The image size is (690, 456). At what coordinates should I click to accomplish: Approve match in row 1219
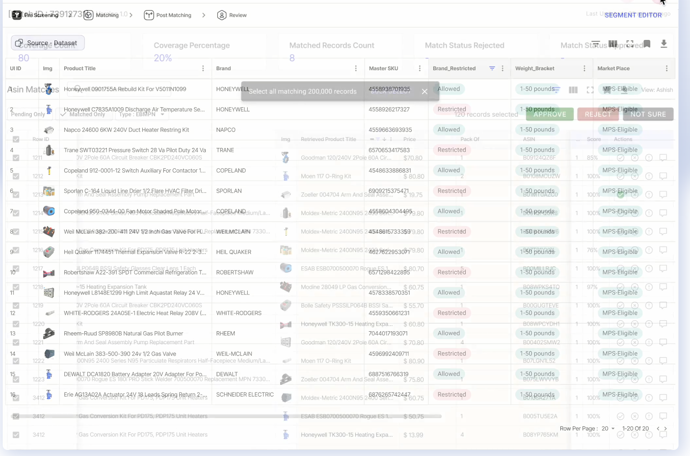pos(620,305)
